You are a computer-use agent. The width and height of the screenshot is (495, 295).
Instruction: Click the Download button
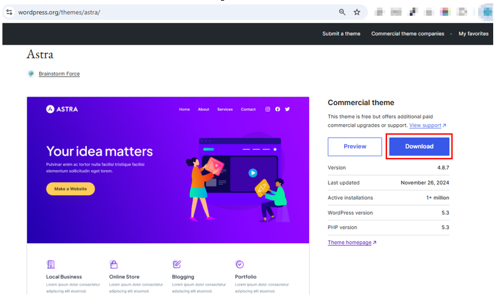click(x=419, y=147)
